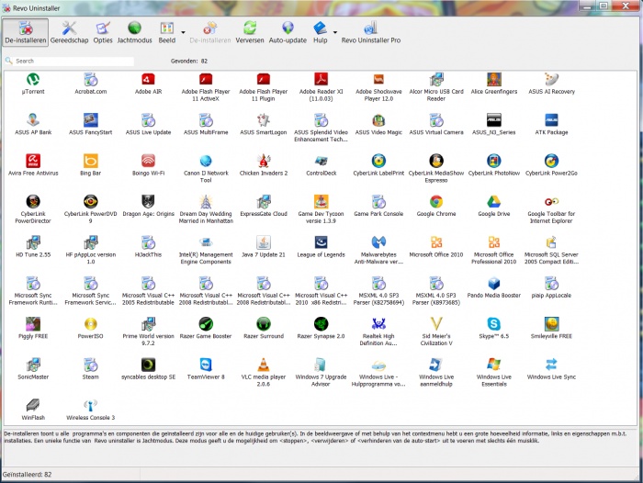Select Sid Meier's Civilization V icon

[x=436, y=323]
